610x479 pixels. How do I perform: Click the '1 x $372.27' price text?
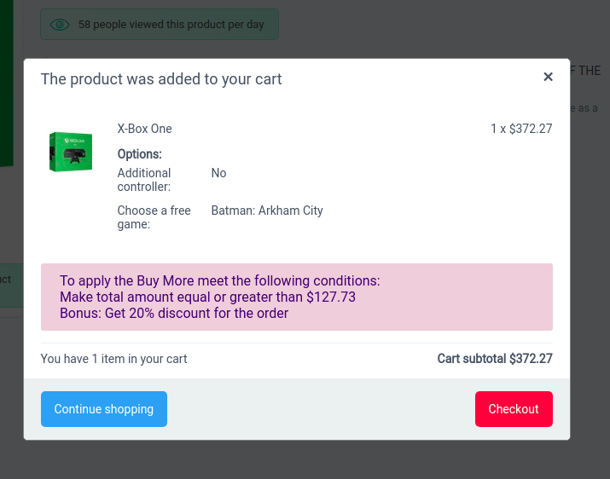521,129
